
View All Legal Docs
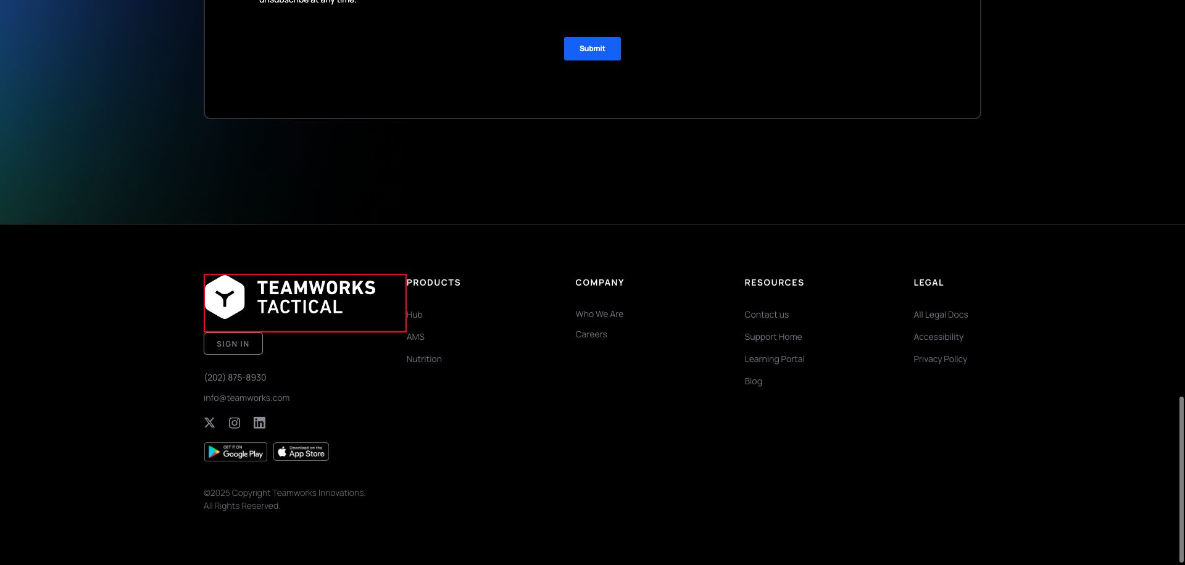(941, 315)
